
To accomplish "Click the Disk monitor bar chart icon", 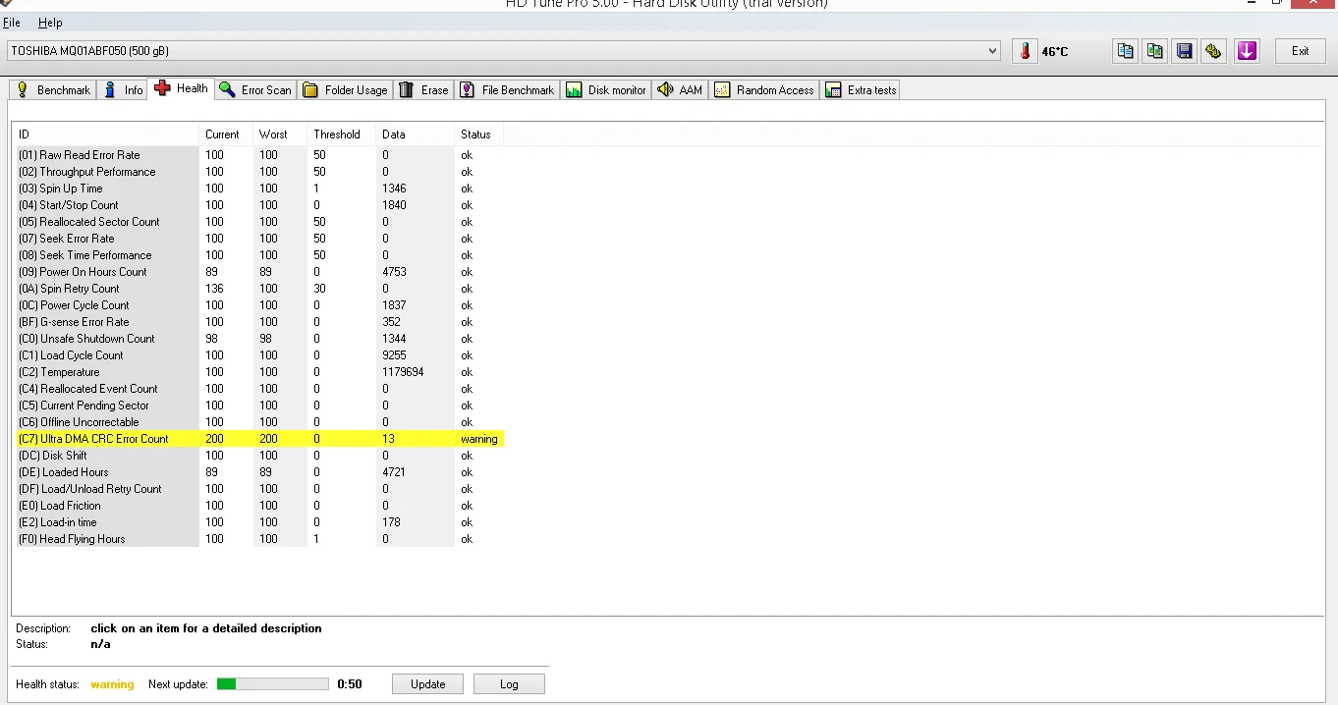I will [574, 89].
